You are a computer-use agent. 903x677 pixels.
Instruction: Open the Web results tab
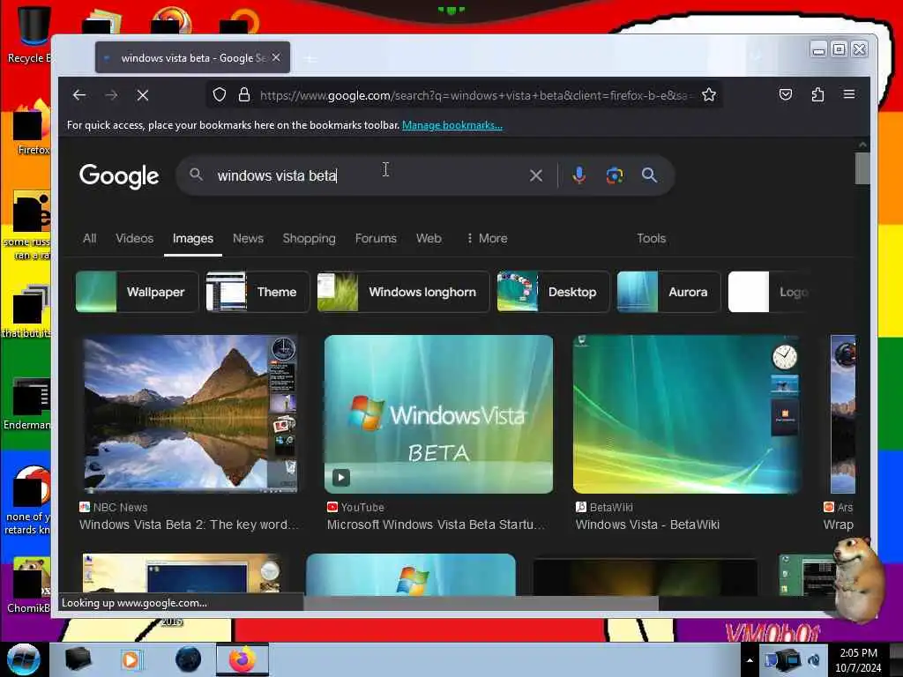point(429,238)
